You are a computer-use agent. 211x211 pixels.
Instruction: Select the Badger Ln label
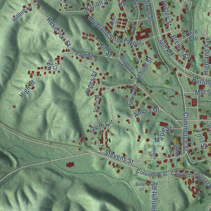pyautogui.click(x=141, y=187)
